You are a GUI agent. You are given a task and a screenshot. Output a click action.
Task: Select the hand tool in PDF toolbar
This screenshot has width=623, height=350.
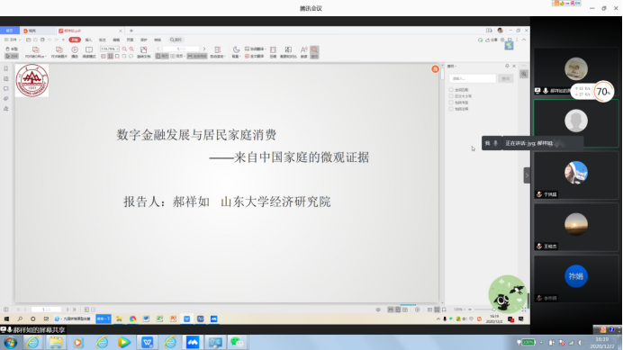pyautogui.click(x=12, y=49)
